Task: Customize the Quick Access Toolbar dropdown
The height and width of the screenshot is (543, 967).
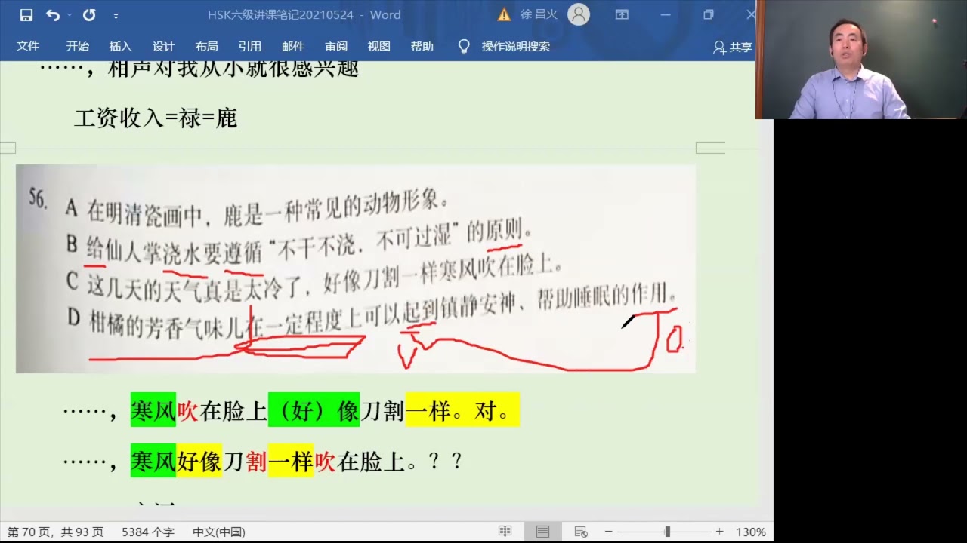Action: [x=116, y=15]
